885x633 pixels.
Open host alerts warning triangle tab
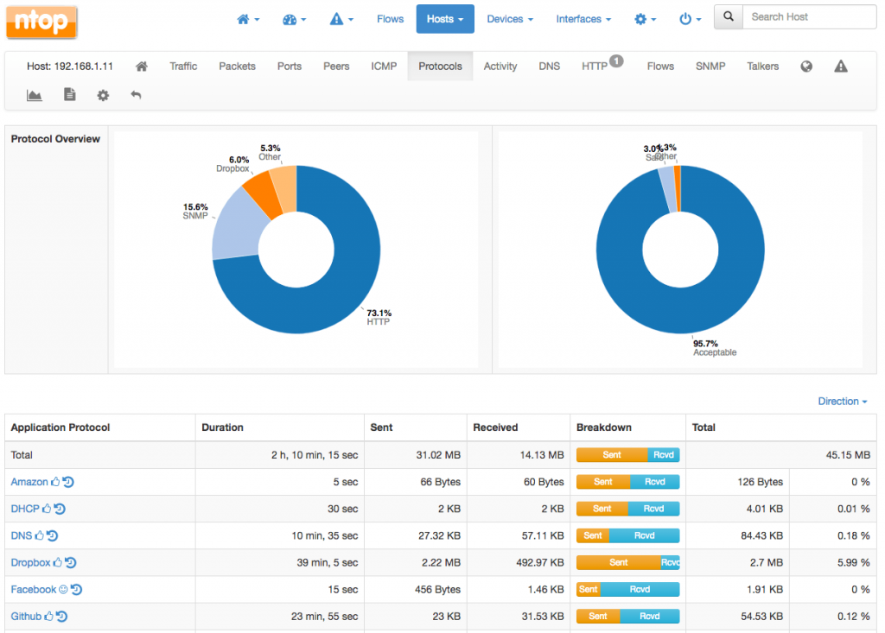(x=841, y=66)
